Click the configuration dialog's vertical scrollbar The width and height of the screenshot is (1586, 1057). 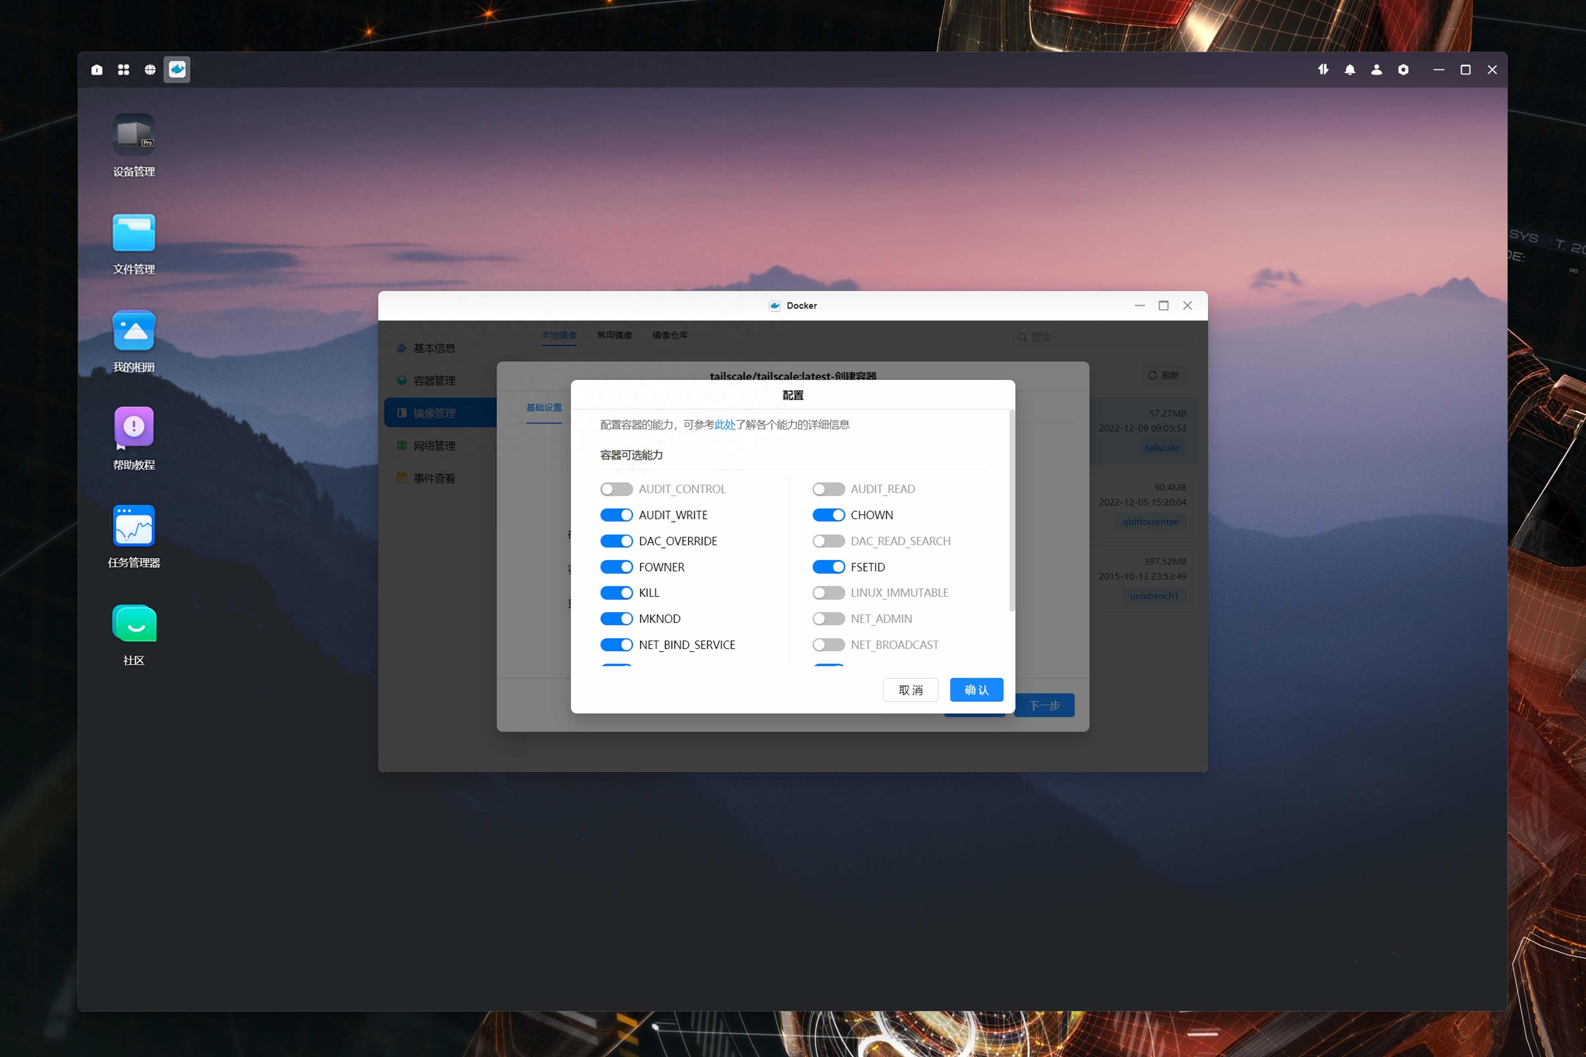[1011, 510]
